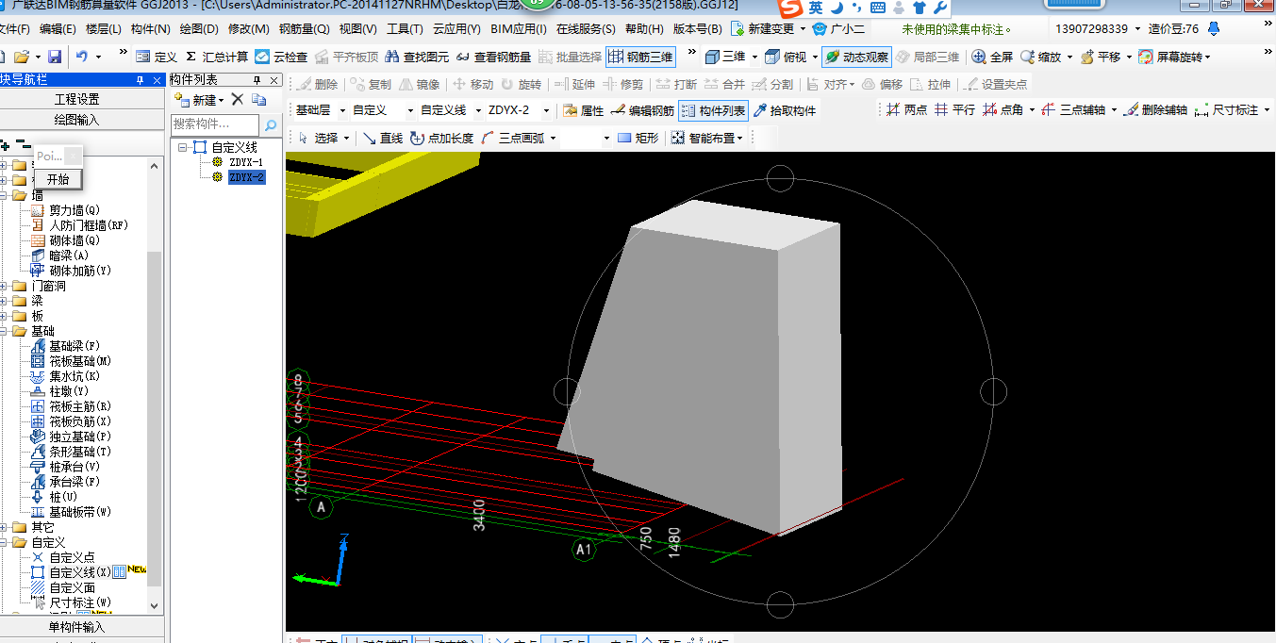The width and height of the screenshot is (1276, 643).
Task: Click 查找图元 find element tool
Action: [x=416, y=57]
